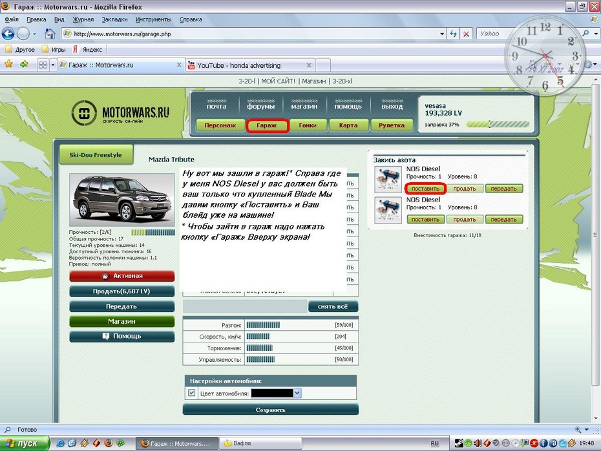Image resolution: width=601 pixels, height=451 pixels.
Task: Click the Продать(6,607 LV) button
Action: pyautogui.click(x=121, y=291)
